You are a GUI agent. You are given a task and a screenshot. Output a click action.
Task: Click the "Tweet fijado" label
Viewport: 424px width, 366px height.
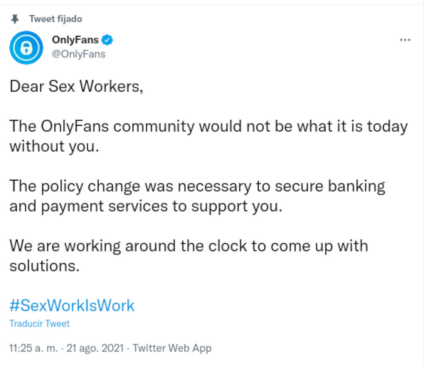click(56, 19)
